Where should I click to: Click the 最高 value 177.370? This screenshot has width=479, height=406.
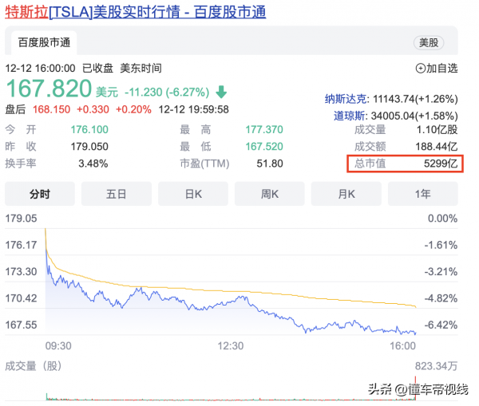264,129
